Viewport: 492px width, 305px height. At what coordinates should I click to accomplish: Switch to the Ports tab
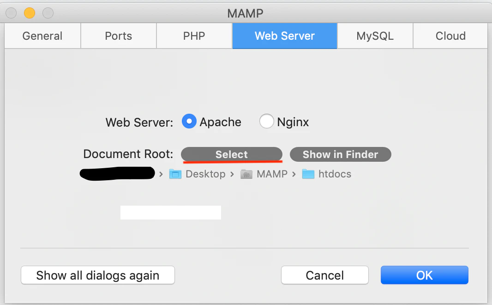tap(118, 36)
